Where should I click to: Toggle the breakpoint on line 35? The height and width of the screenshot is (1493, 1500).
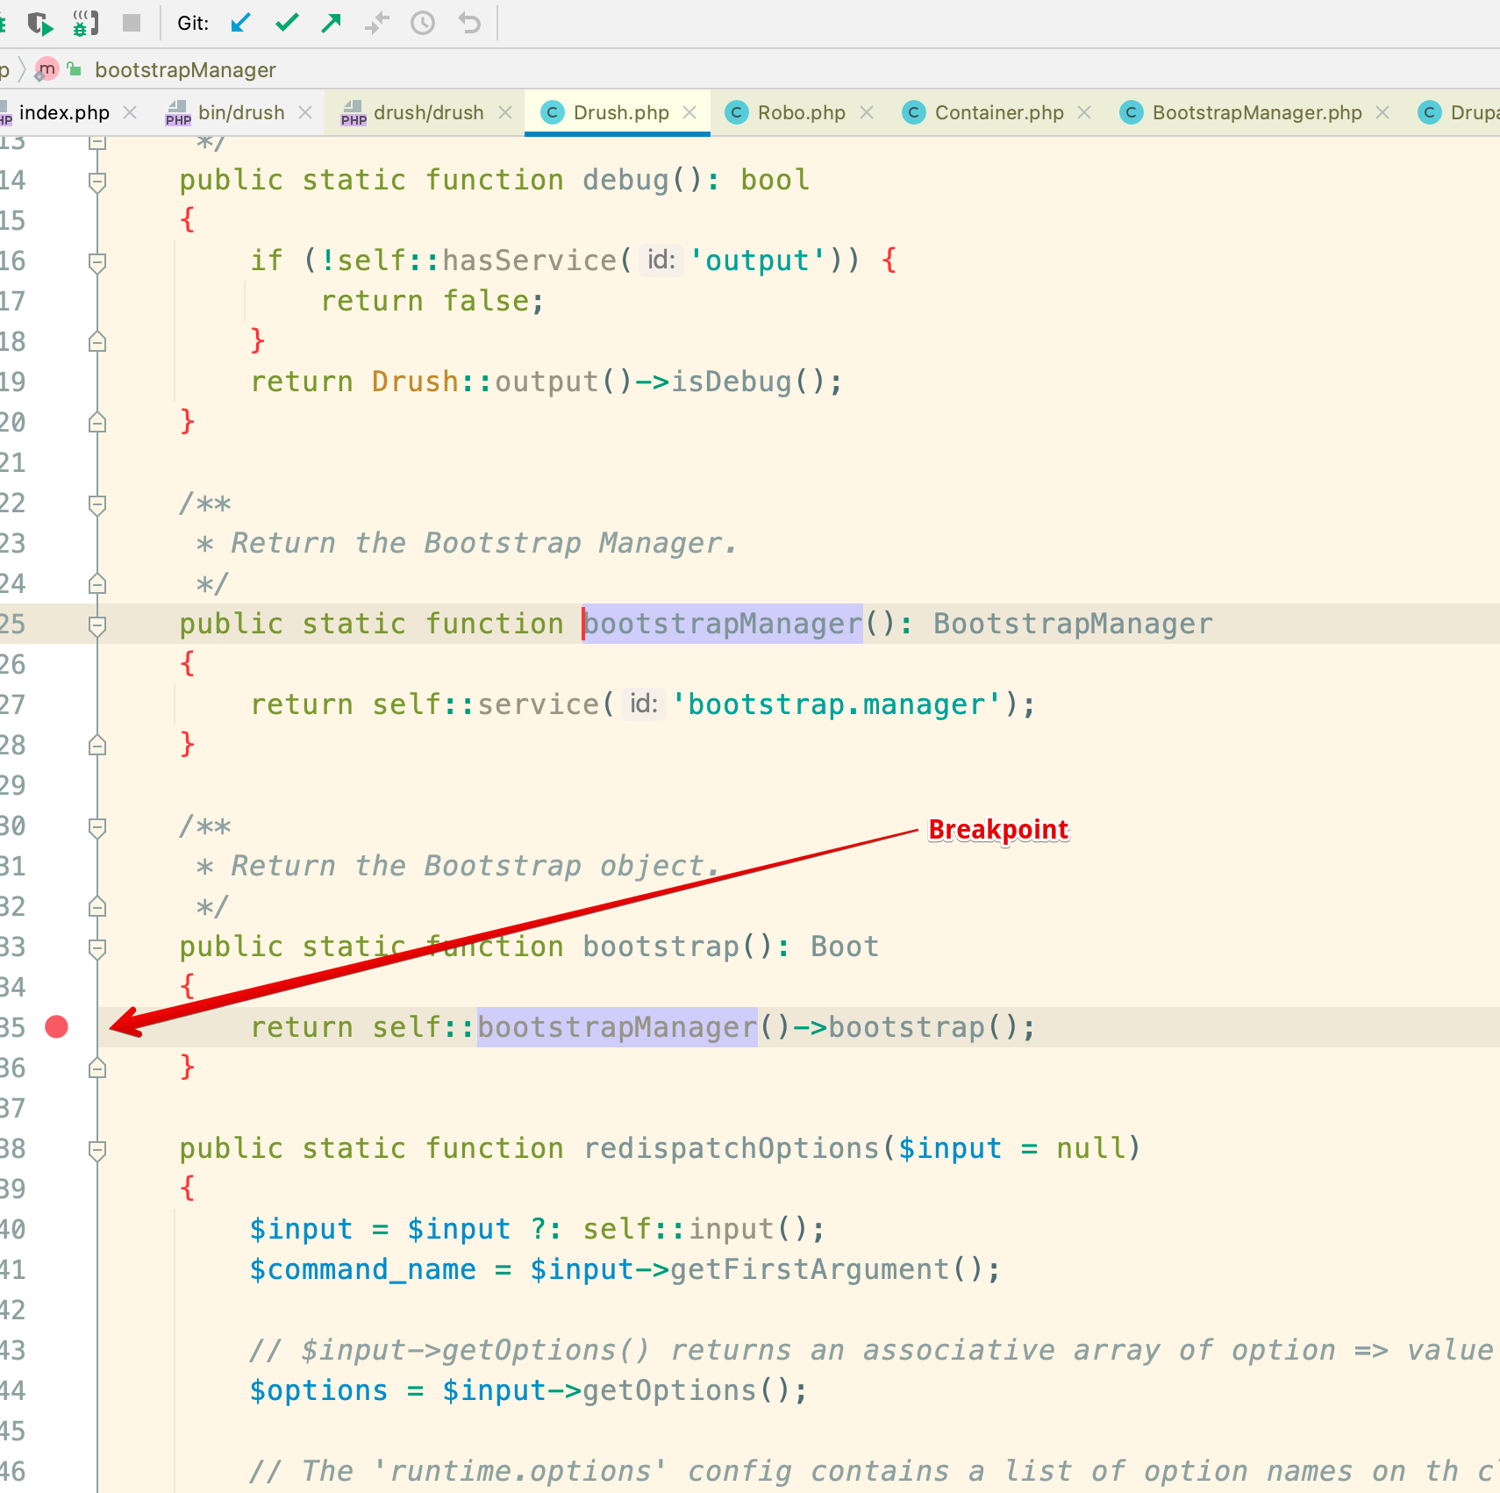coord(56,1026)
